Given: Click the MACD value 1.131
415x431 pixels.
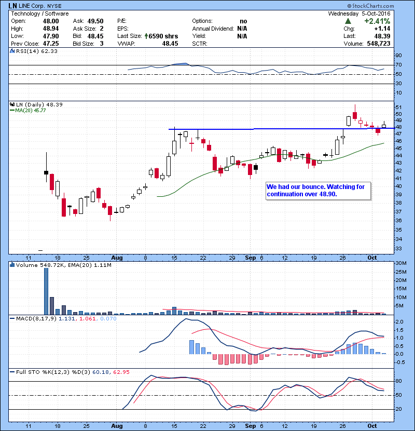Looking at the screenshot, I should click(x=67, y=319).
